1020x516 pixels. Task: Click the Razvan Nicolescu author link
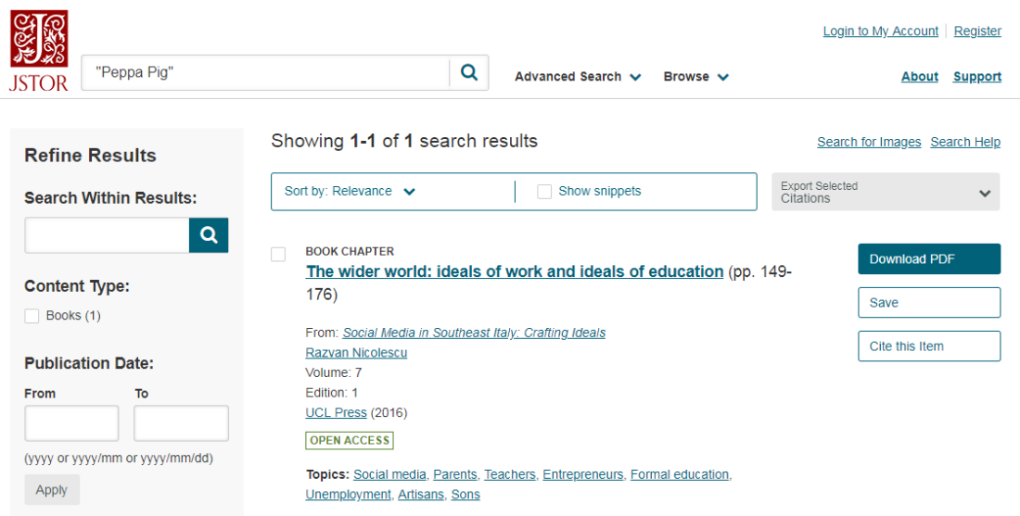[x=356, y=353]
